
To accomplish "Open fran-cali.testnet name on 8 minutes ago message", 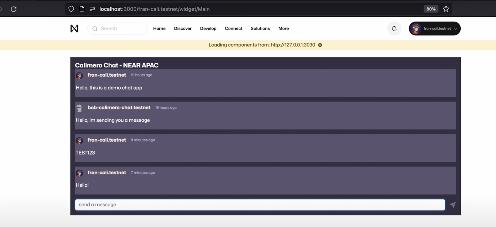I will pos(107,140).
